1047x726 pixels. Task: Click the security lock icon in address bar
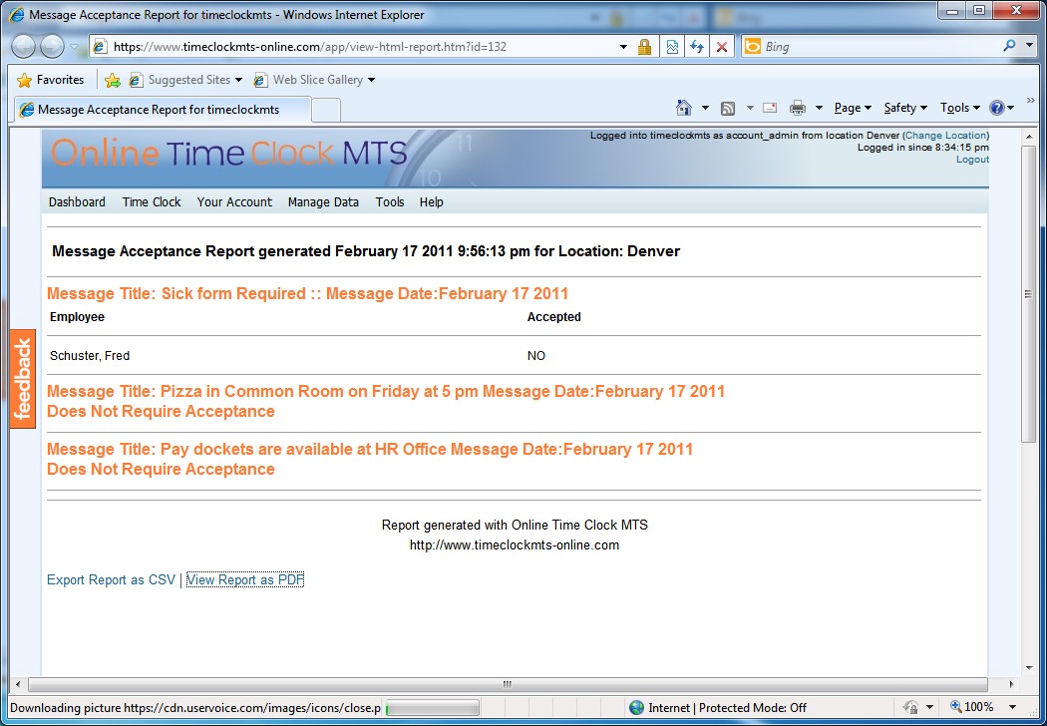click(644, 47)
